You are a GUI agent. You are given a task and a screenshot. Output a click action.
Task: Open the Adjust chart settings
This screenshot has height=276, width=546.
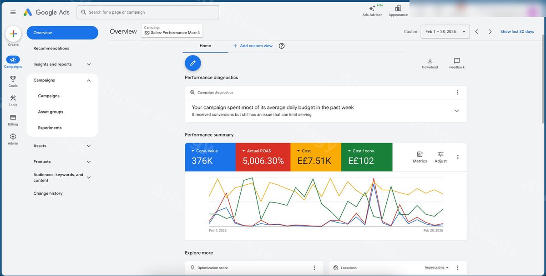(x=440, y=157)
